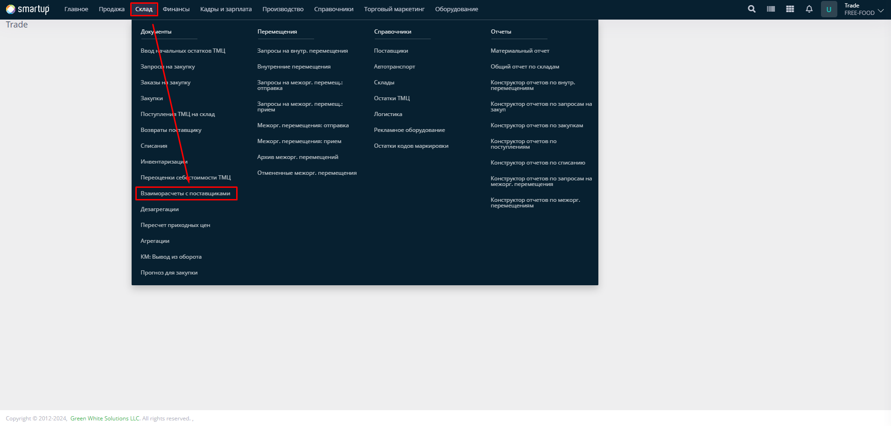The height and width of the screenshot is (426, 891).
Task: Open the Справочники top menu
Action: (x=334, y=9)
